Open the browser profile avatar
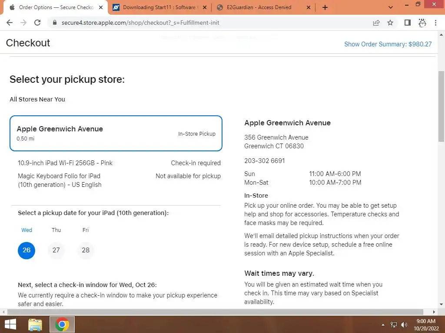 click(422, 23)
